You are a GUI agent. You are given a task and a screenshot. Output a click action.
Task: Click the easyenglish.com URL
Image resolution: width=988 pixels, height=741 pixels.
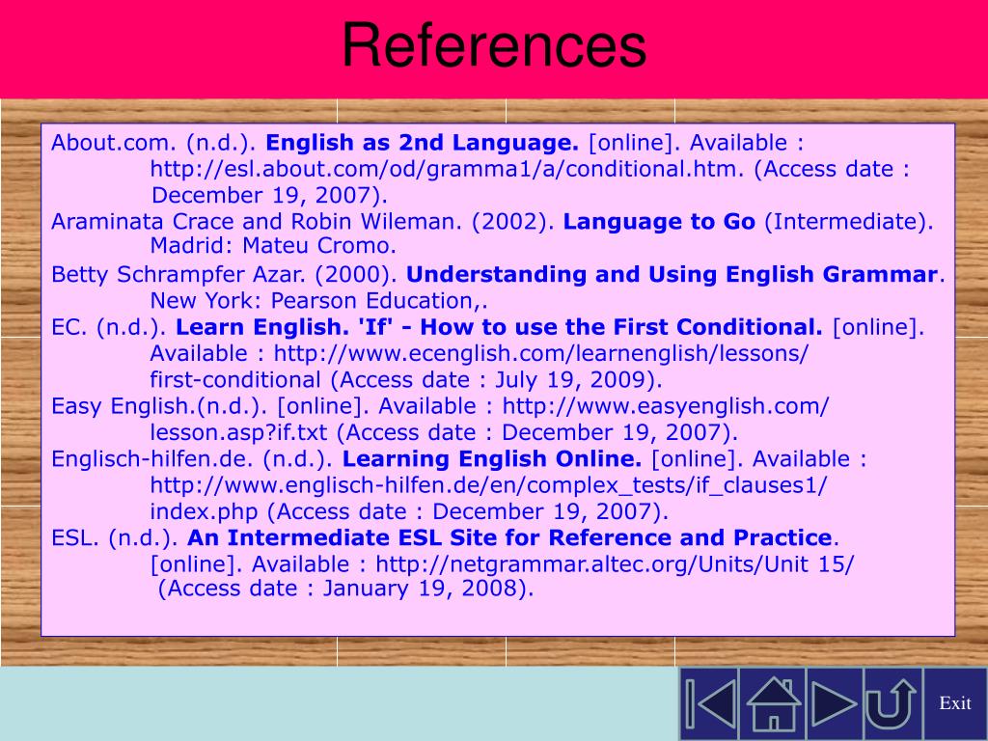(666, 406)
